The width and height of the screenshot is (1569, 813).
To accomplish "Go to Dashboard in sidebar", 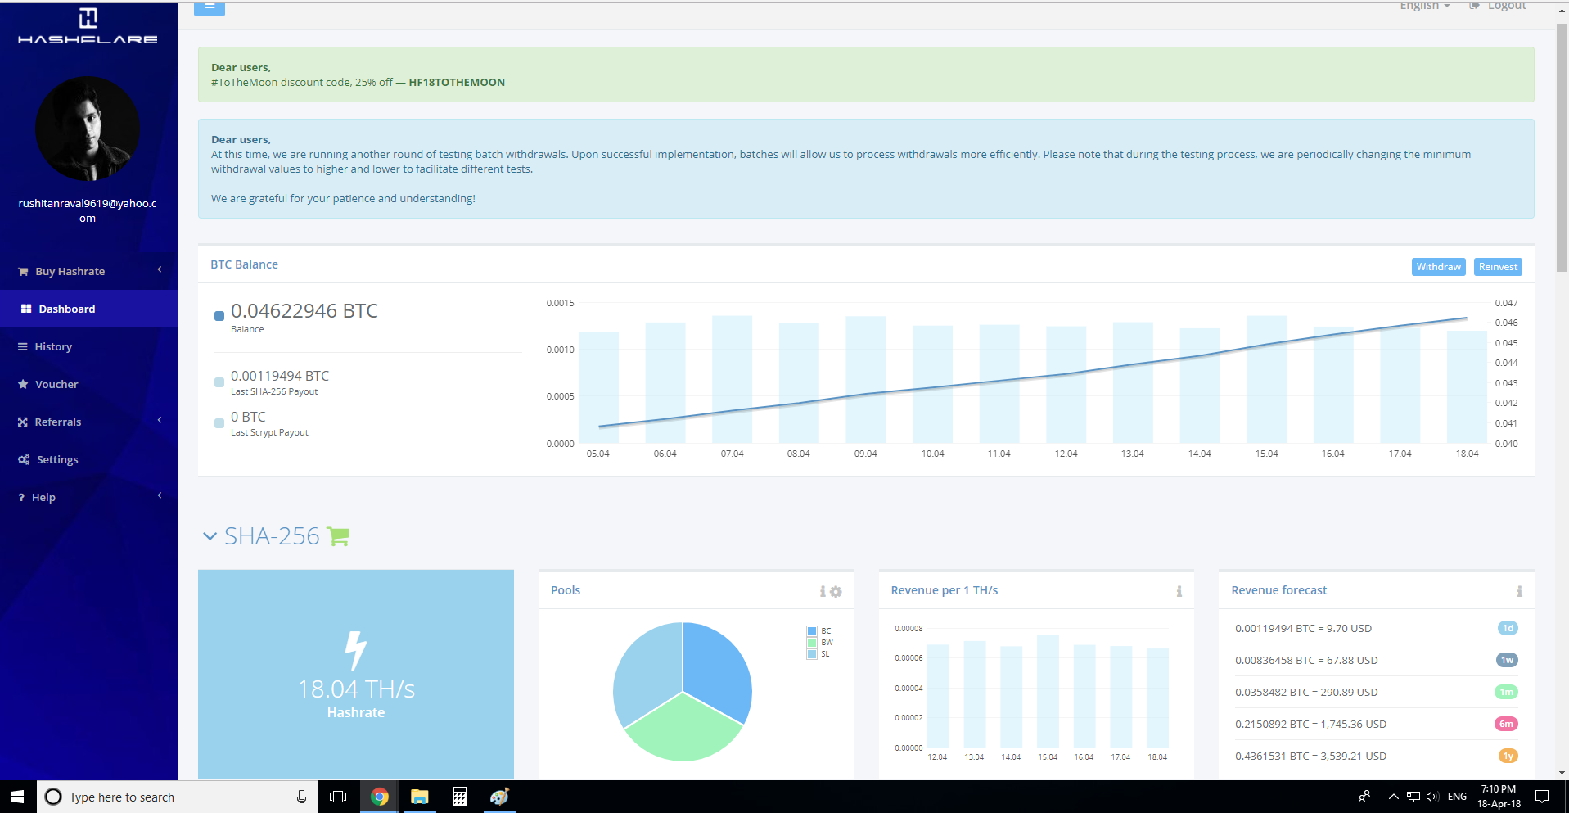I will pos(88,309).
